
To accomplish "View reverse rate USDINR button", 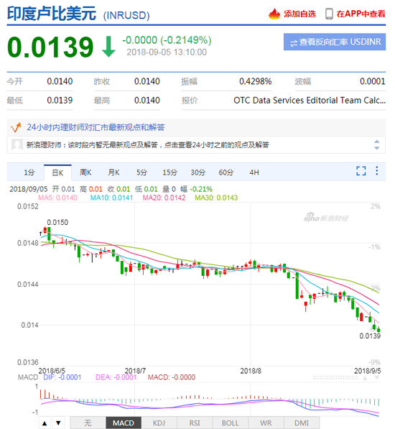I will (335, 42).
